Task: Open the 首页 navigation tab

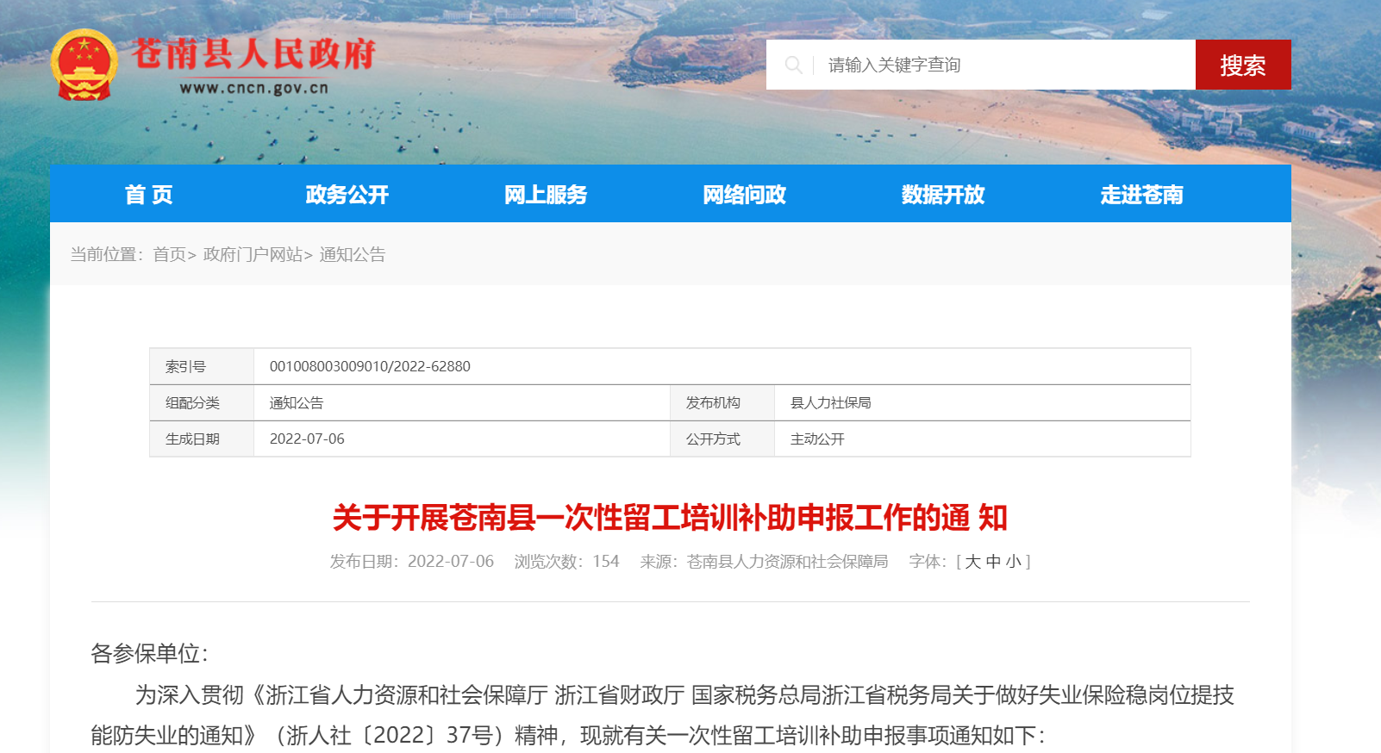Action: pyautogui.click(x=149, y=195)
